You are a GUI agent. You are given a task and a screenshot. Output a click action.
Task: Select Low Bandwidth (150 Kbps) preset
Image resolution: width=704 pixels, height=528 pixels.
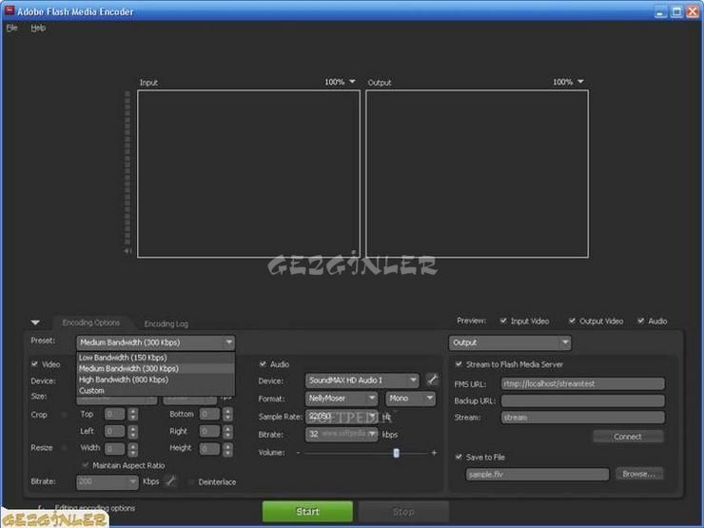(x=155, y=358)
